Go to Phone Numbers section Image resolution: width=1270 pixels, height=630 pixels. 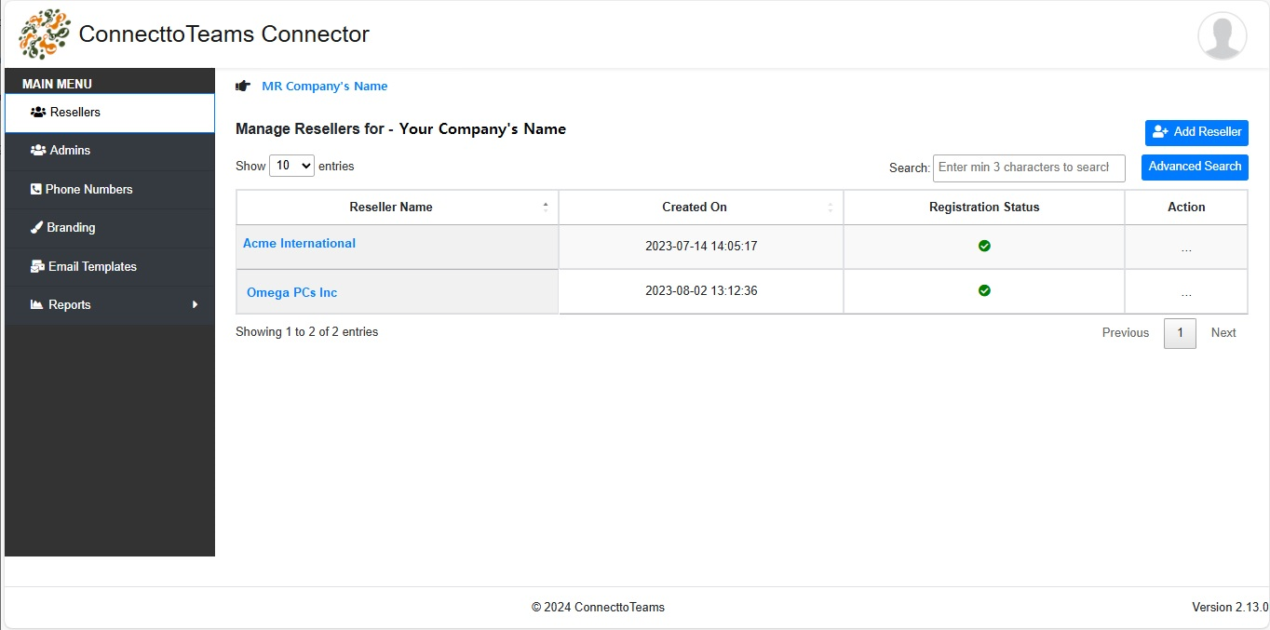coord(110,189)
